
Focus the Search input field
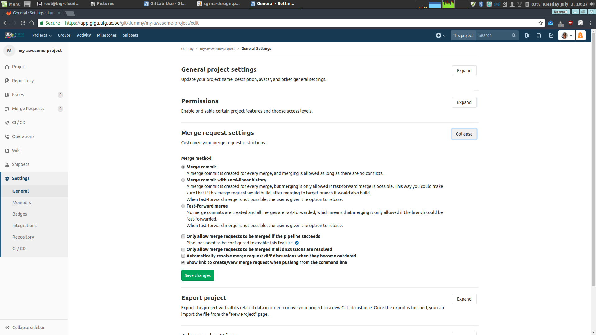(x=494, y=35)
